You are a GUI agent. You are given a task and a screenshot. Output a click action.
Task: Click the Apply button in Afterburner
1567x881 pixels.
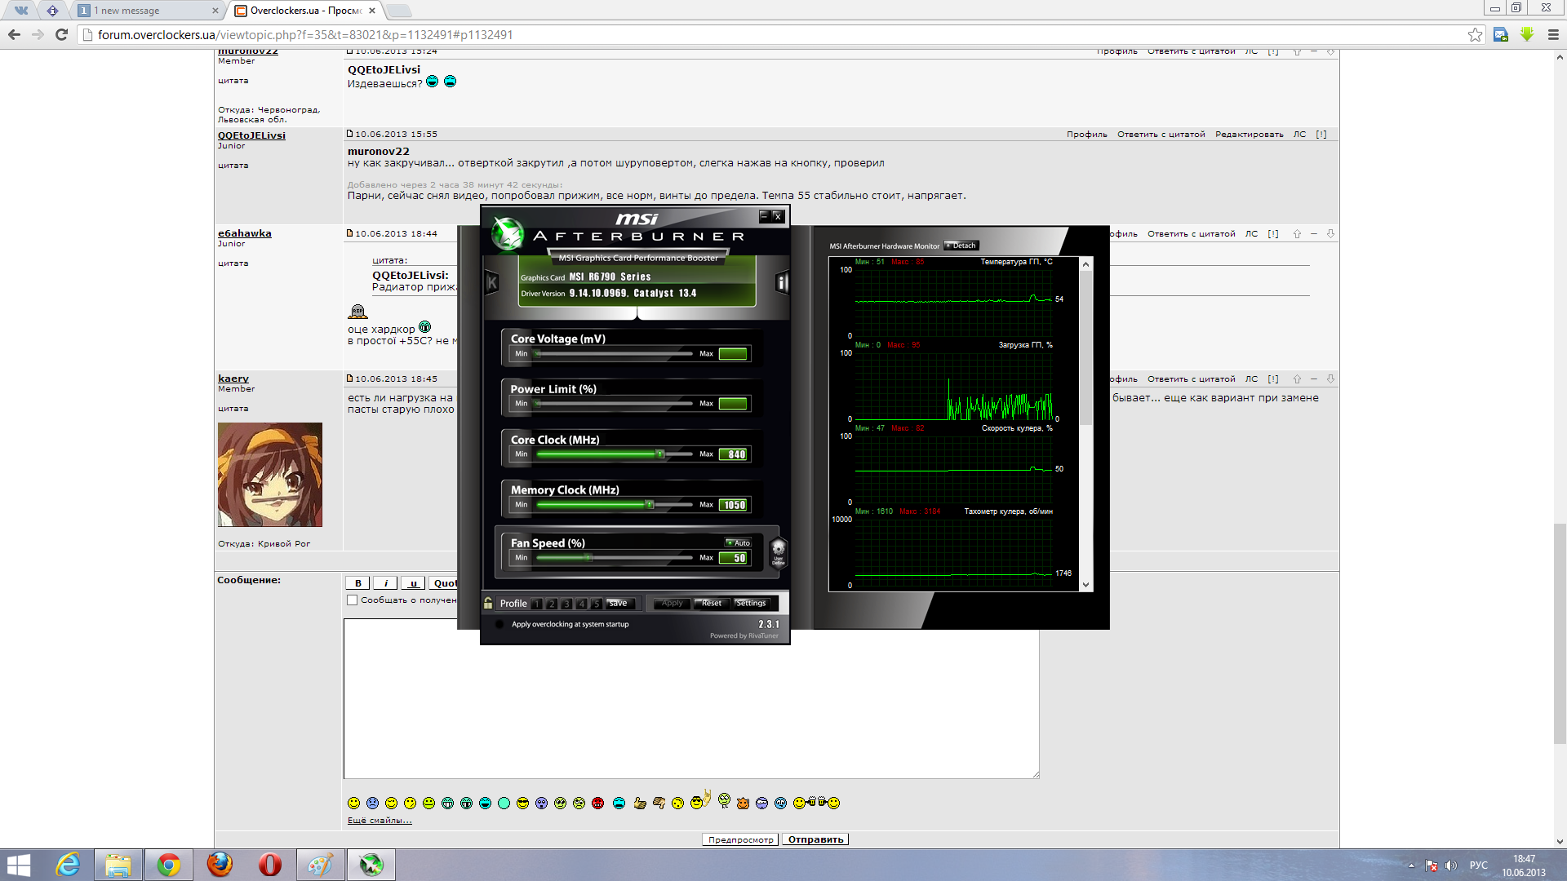click(673, 604)
